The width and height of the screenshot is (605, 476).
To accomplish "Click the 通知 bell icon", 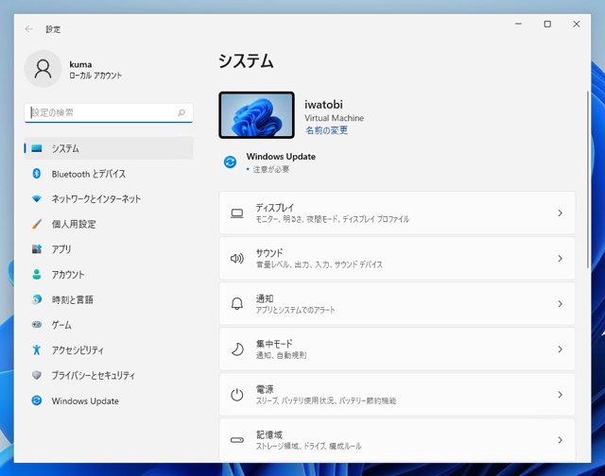I will click(237, 304).
